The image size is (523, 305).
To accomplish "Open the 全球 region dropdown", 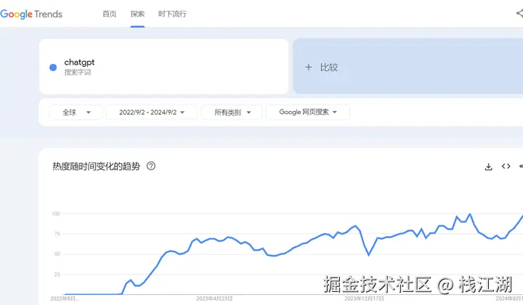I will click(76, 113).
